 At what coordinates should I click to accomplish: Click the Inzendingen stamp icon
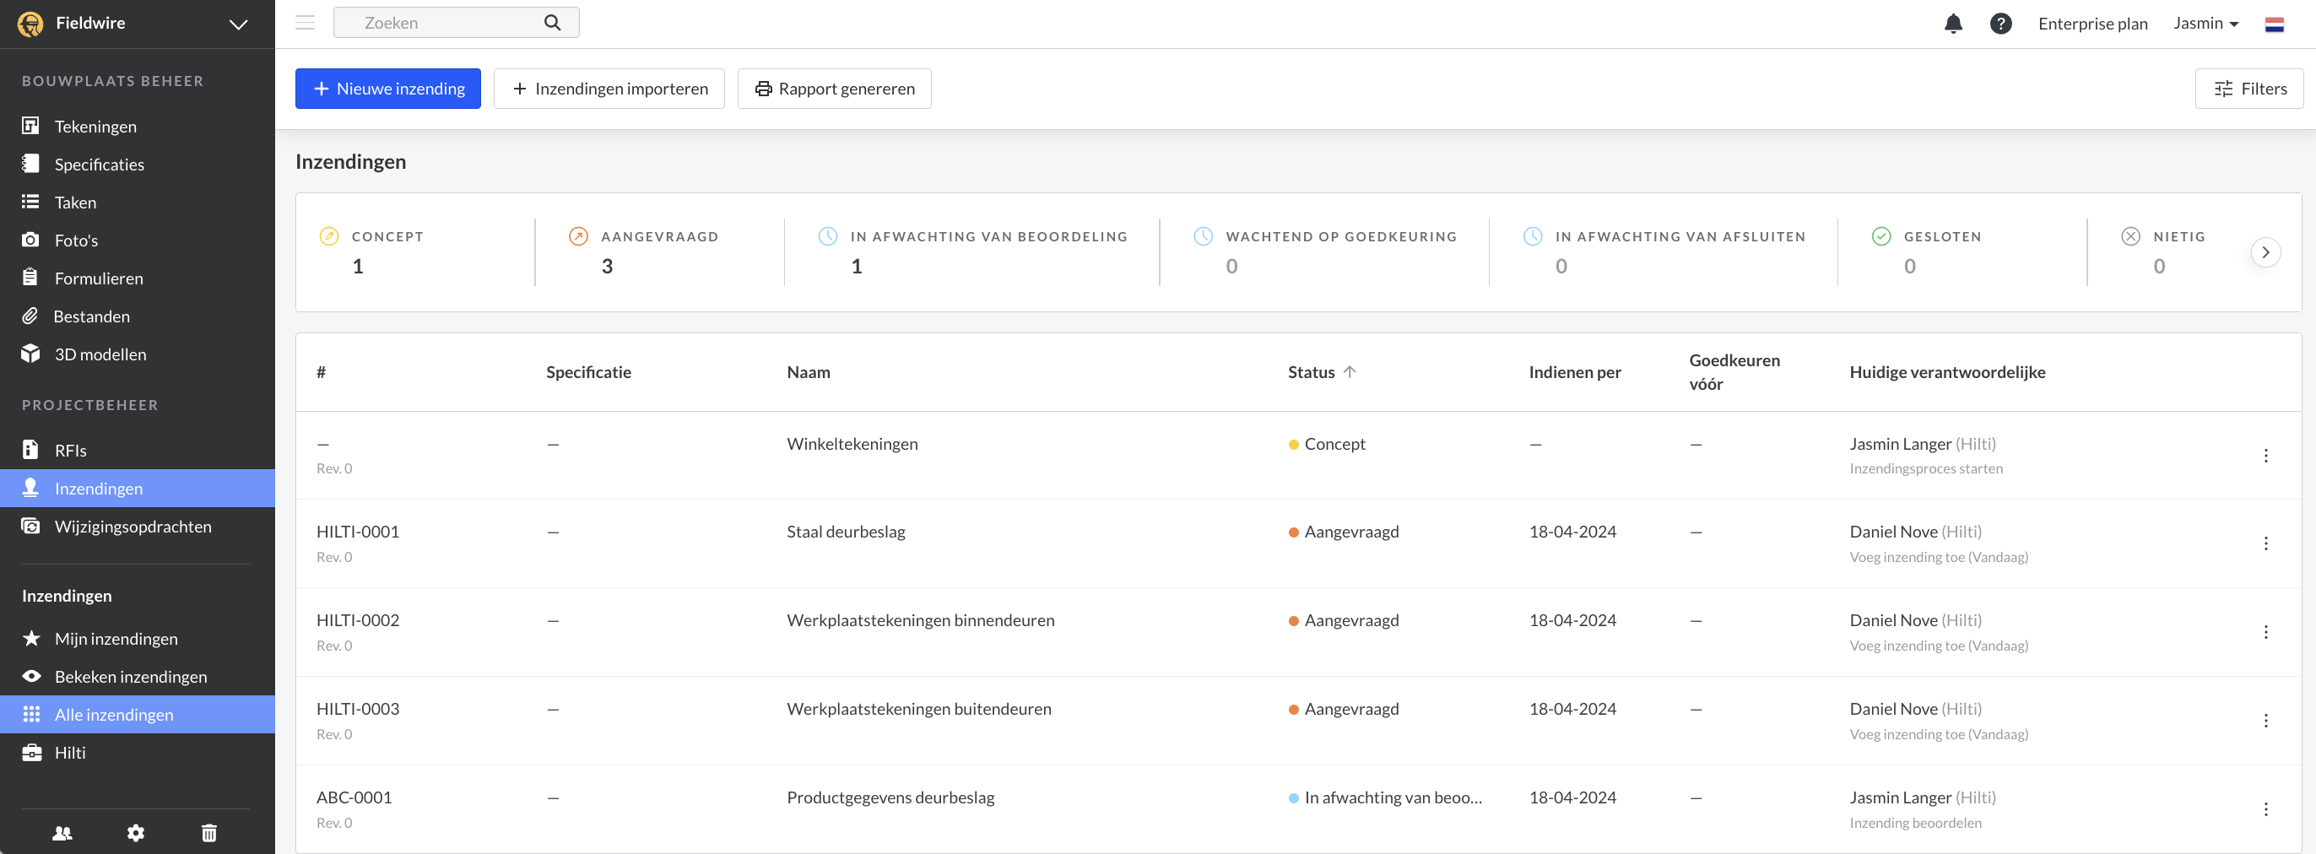coord(30,487)
